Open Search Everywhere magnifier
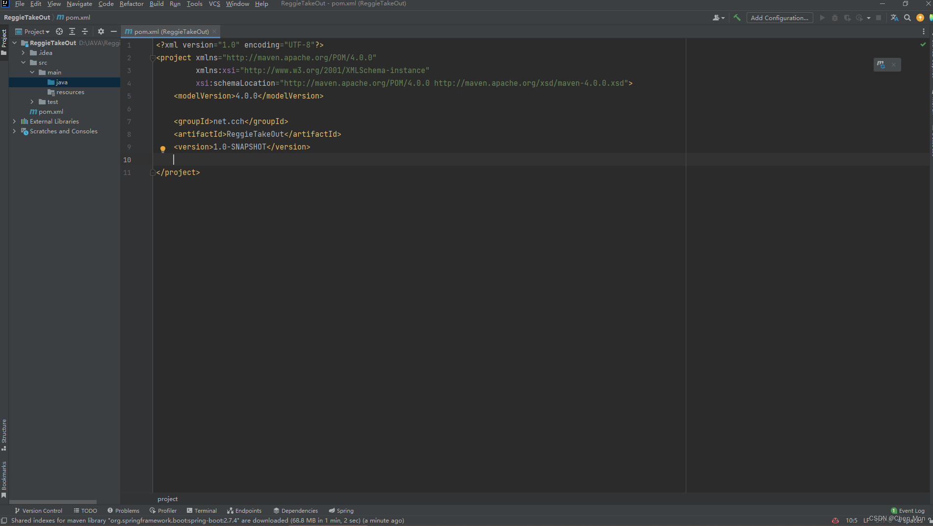Screen dimensions: 933x526 click(907, 18)
